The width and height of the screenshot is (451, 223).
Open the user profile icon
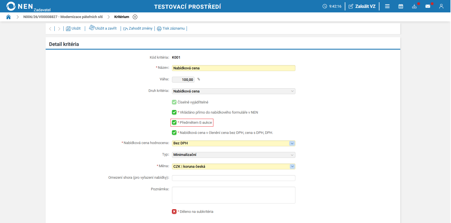(x=441, y=6)
